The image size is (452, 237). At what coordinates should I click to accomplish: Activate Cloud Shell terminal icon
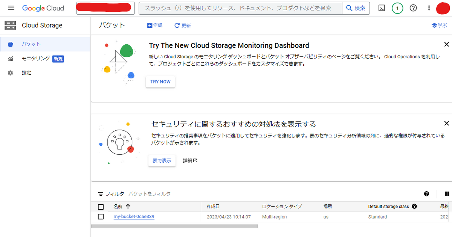[382, 8]
